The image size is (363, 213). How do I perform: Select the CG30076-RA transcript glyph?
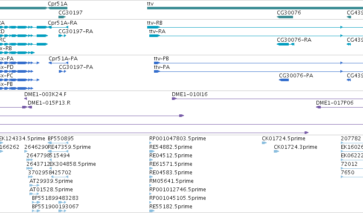click(x=286, y=44)
